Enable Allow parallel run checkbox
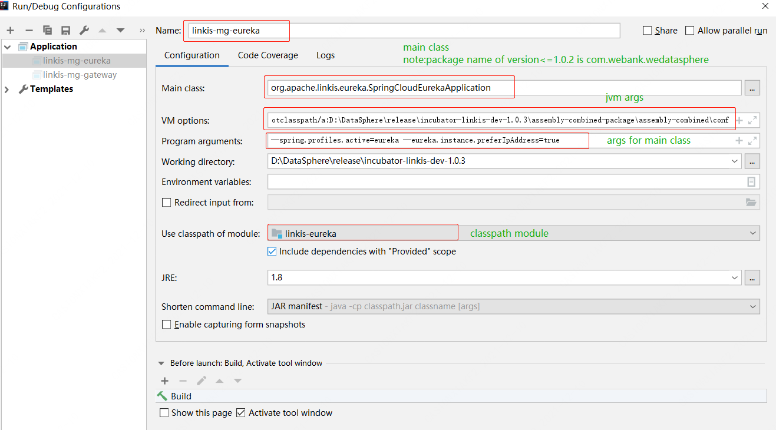This screenshot has height=430, width=776. pos(690,31)
